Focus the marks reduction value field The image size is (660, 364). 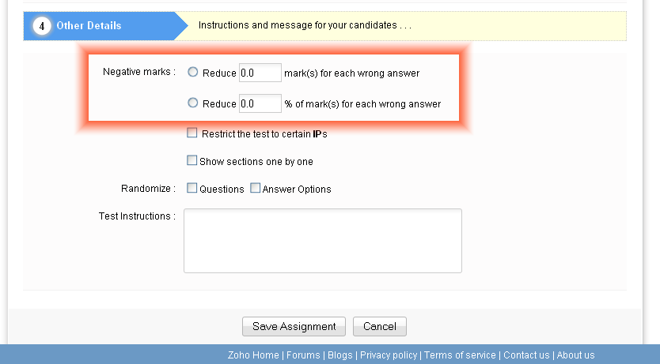pyautogui.click(x=260, y=73)
